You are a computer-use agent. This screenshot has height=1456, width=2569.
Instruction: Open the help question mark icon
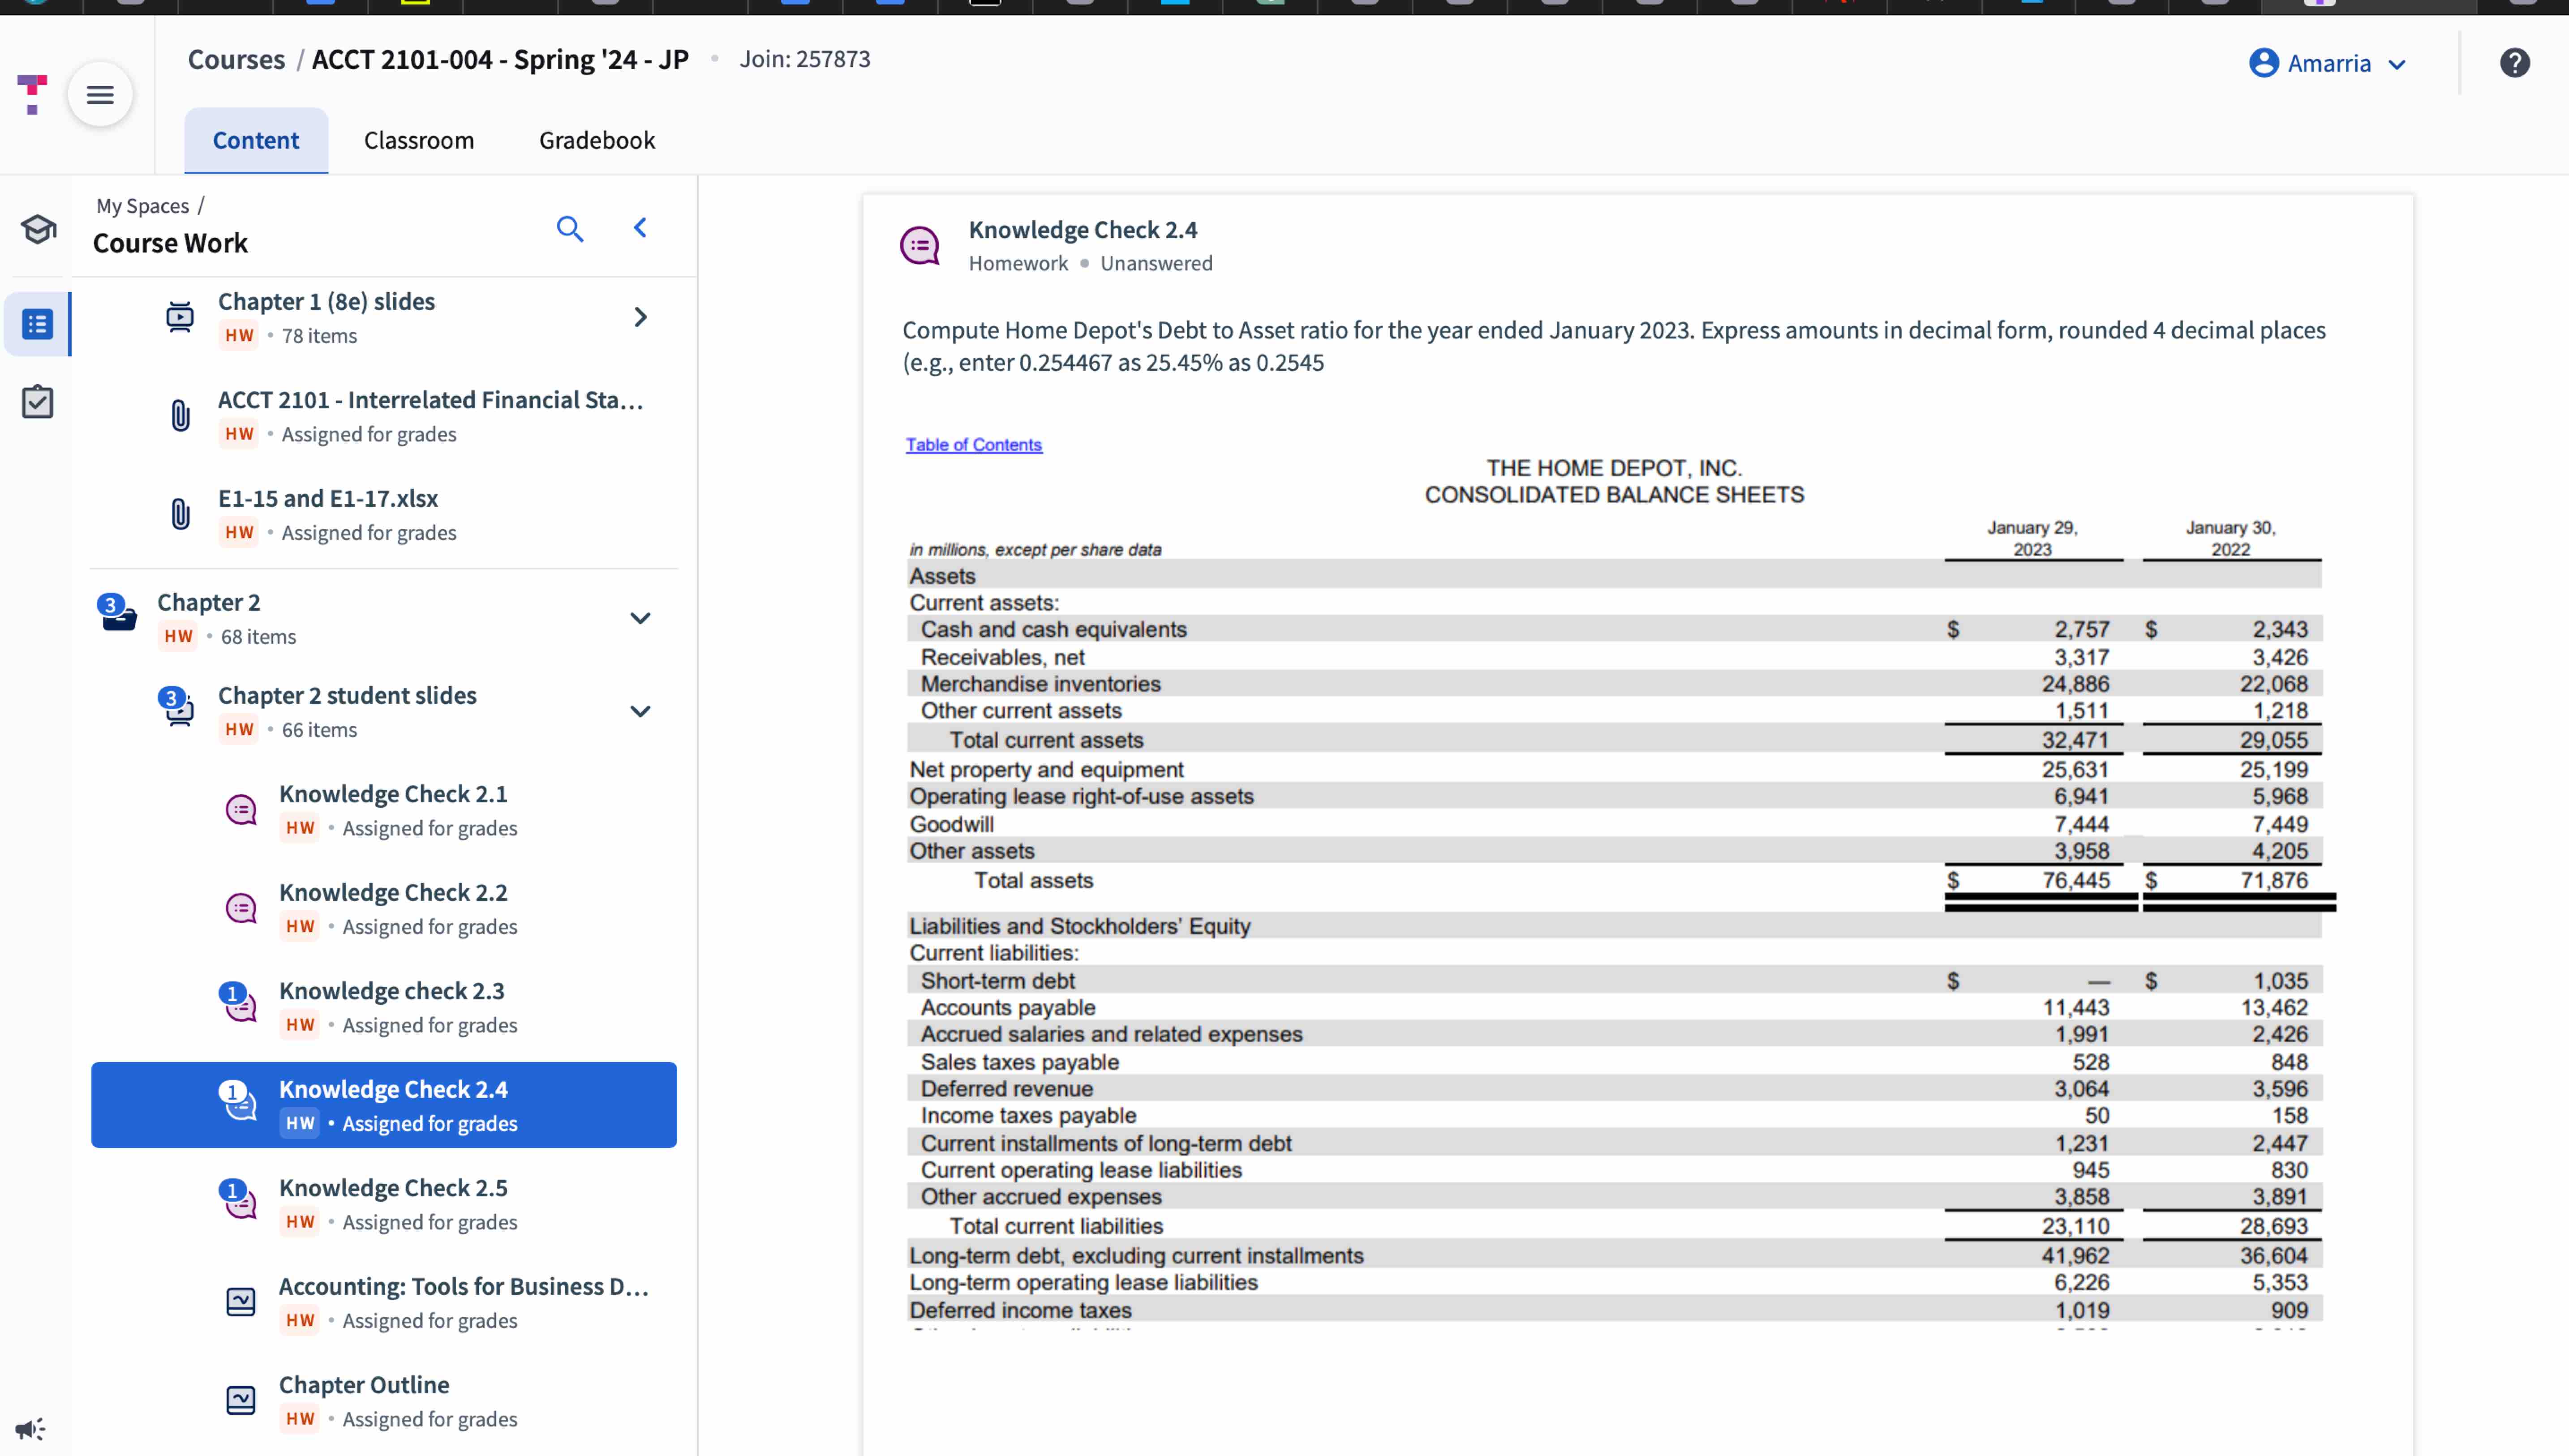[x=2514, y=63]
